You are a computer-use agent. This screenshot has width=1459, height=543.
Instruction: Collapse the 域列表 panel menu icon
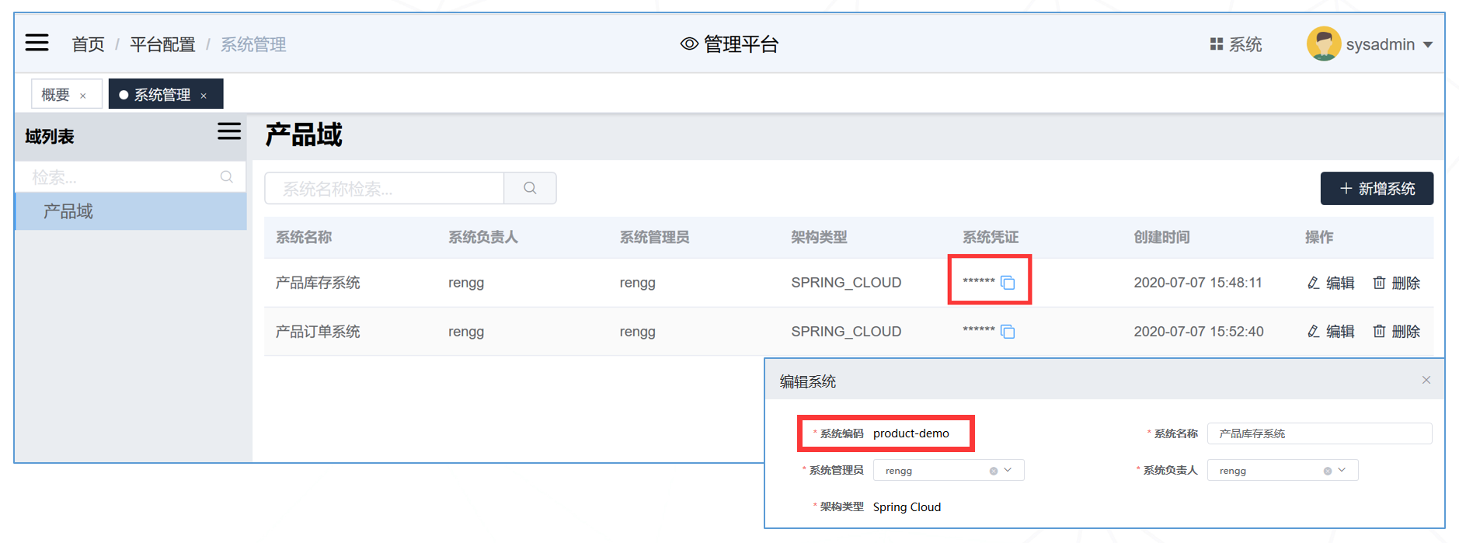[x=228, y=132]
